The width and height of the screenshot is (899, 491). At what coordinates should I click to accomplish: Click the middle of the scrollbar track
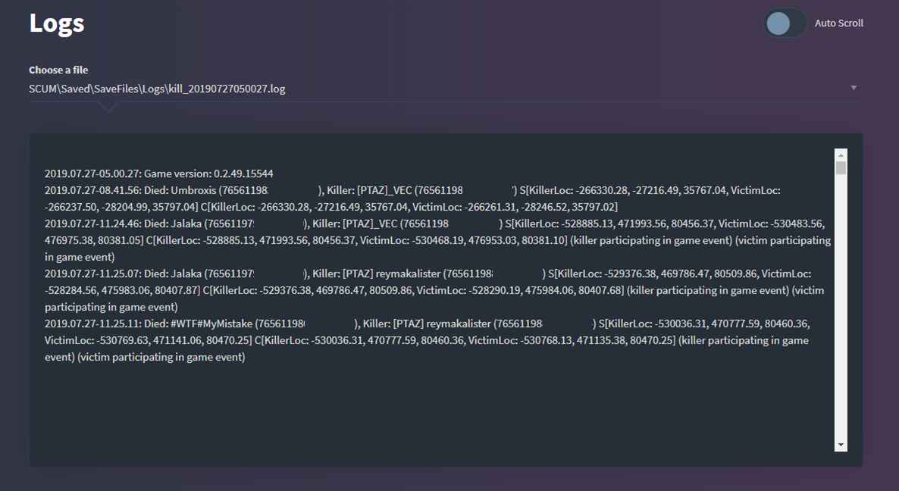pyautogui.click(x=841, y=303)
